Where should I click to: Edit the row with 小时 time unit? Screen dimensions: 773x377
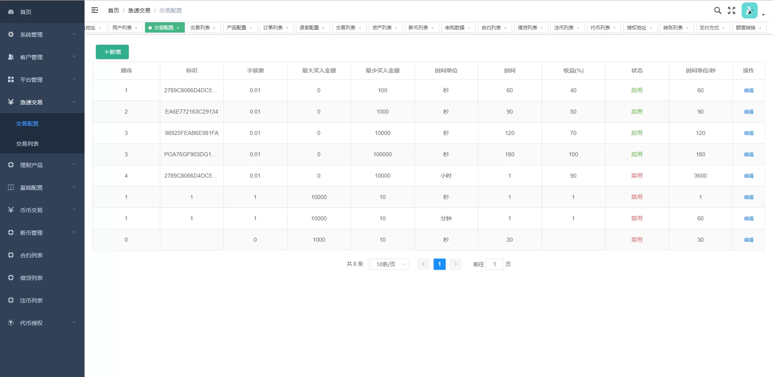pyautogui.click(x=748, y=176)
